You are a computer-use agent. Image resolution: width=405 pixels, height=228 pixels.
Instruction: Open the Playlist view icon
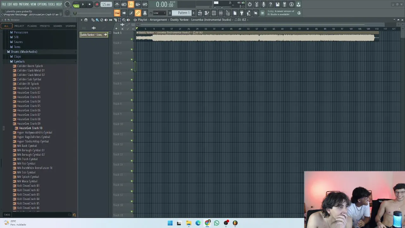200,13
